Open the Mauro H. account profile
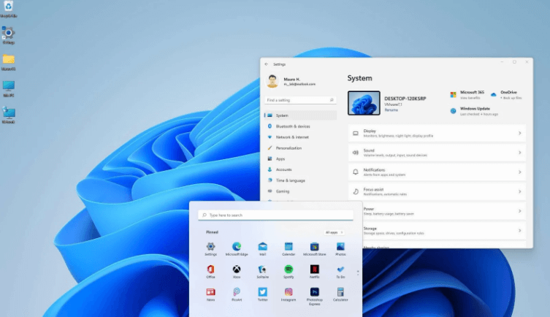This screenshot has height=317, width=550. (291, 81)
